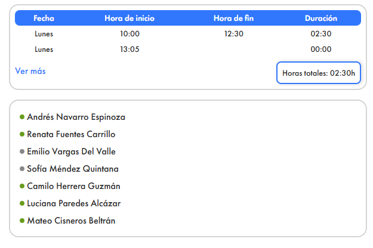373x248 pixels.
Task: Click the green status dot beside Renata Fuentes Carrillo
Action: coord(22,135)
